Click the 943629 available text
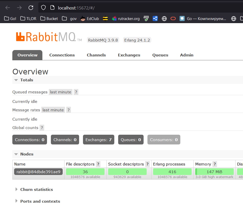The image size is (243, 205). point(127,177)
